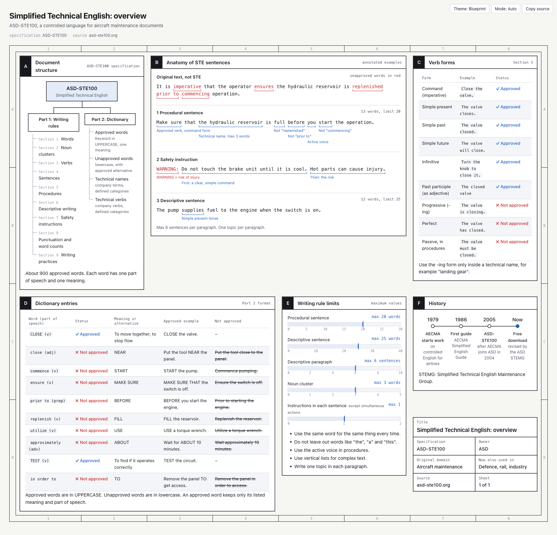The height and width of the screenshot is (535, 557).
Task: Toggle the Mode: Auto button
Action: coord(505,9)
